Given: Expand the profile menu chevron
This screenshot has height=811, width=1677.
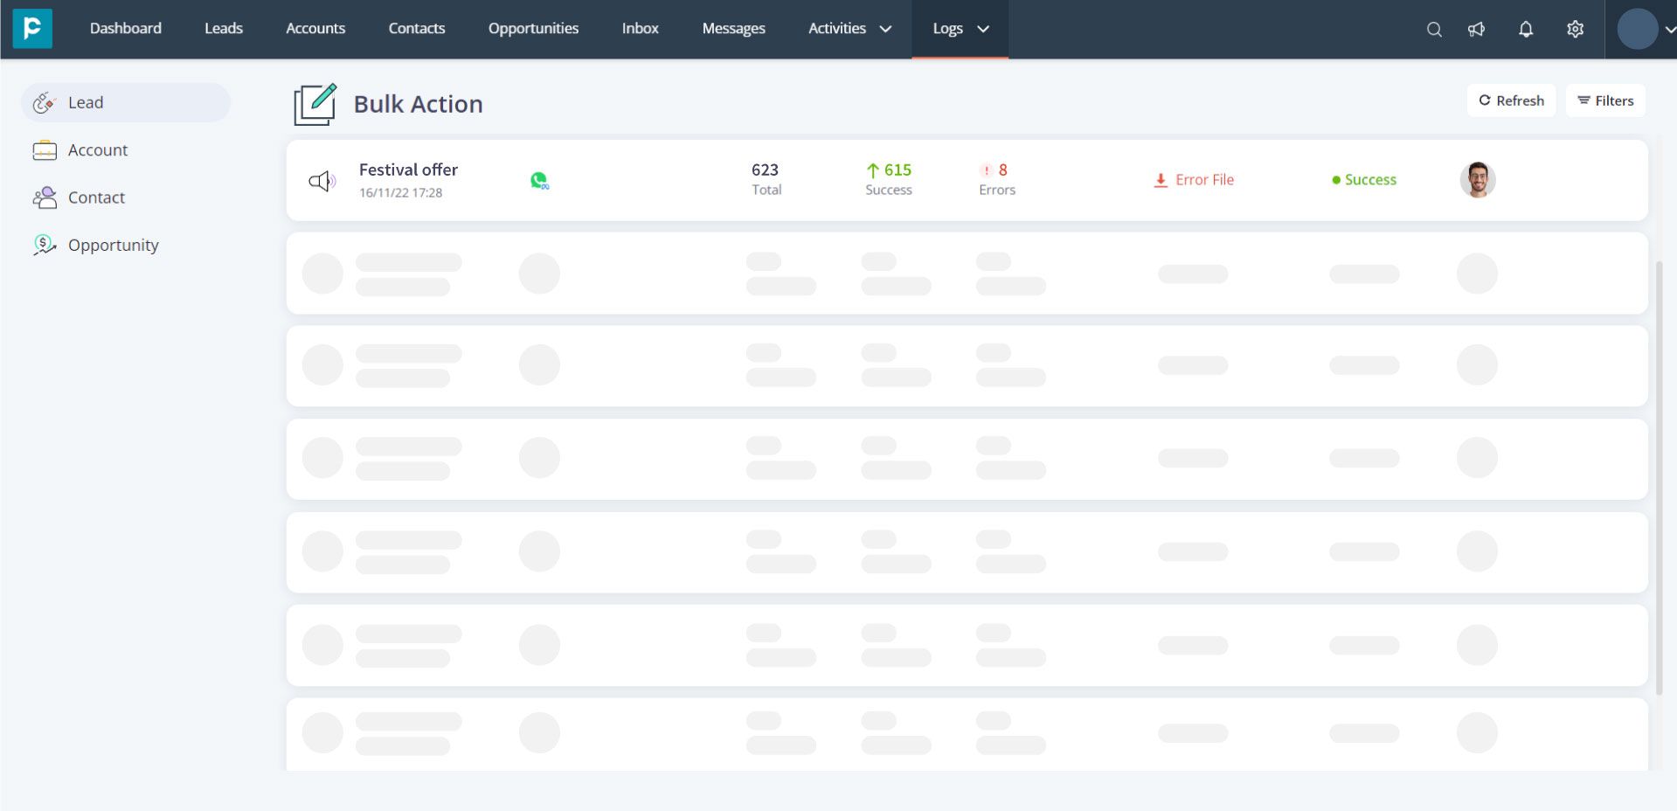Looking at the screenshot, I should (x=1670, y=29).
